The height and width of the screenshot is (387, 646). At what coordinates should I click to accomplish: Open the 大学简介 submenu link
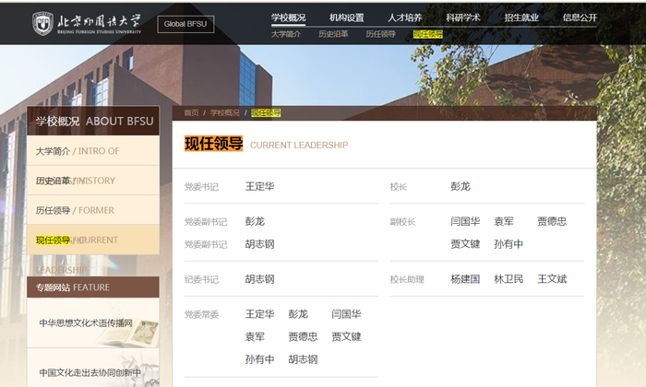click(286, 34)
